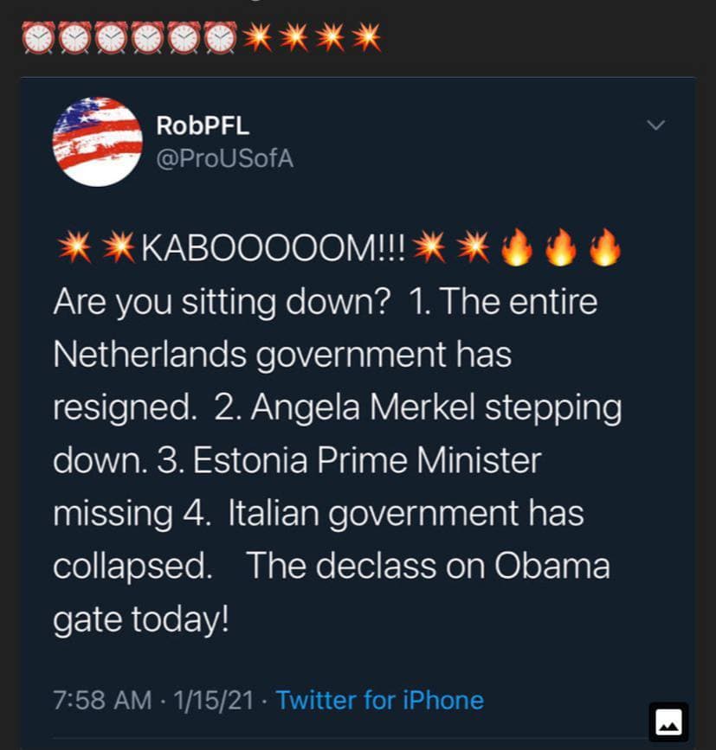Screen dimensions: 716x750
Task: Click the 7:58 AM tweet timestamp
Action: (x=102, y=699)
